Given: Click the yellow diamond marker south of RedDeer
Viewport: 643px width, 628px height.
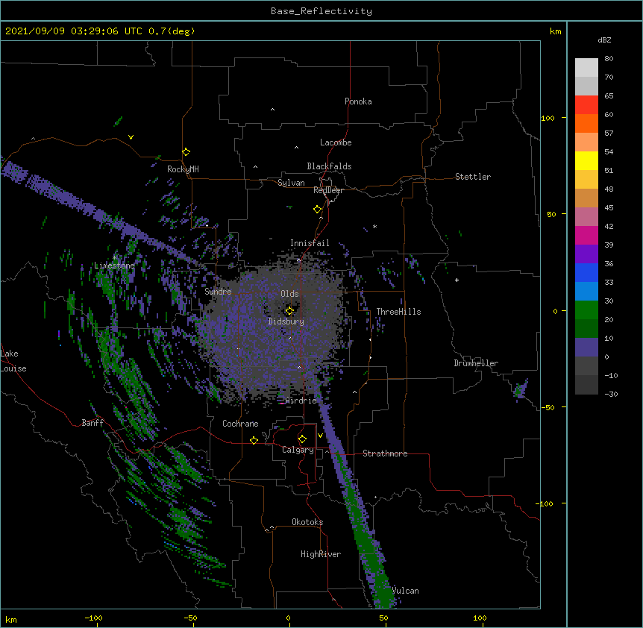Looking at the screenshot, I should click(318, 210).
